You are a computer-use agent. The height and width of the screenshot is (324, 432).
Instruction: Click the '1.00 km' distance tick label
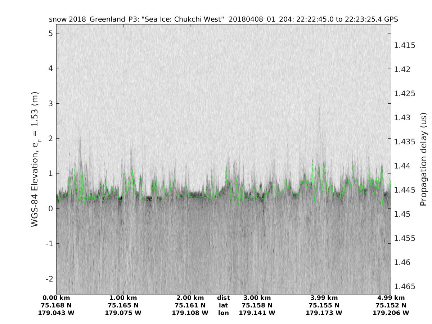[x=123, y=298]
